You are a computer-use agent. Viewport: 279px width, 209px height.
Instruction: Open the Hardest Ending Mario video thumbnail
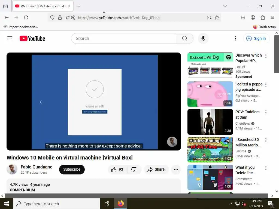pos(210,149)
